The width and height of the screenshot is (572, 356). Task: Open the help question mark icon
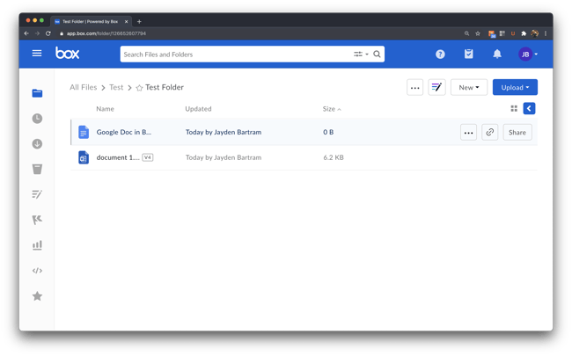point(440,54)
